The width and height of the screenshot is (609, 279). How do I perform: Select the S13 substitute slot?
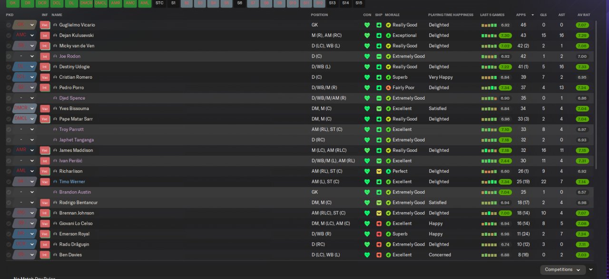(x=332, y=3)
